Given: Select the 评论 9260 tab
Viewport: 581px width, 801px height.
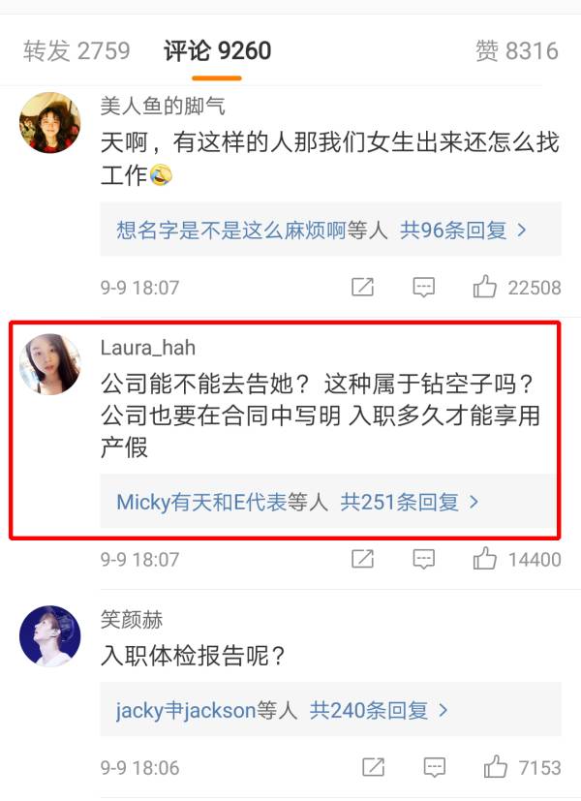Looking at the screenshot, I should (218, 51).
